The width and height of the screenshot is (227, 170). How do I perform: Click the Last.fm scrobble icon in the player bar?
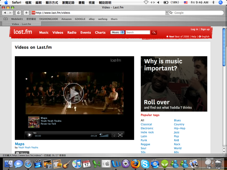point(114,135)
